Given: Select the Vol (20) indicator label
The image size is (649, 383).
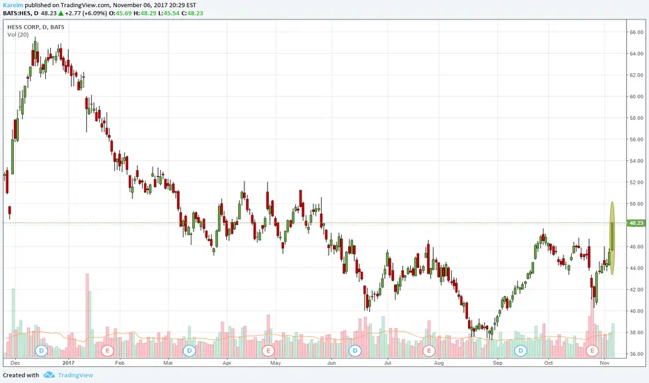Looking at the screenshot, I should click(18, 35).
